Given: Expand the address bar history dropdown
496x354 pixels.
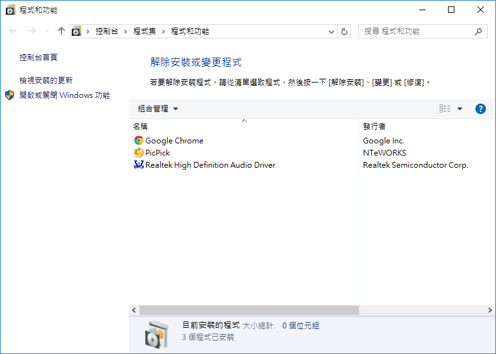Looking at the screenshot, I should pos(331,31).
